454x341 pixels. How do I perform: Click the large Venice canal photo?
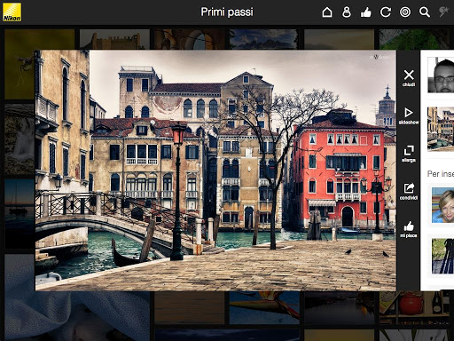click(215, 170)
